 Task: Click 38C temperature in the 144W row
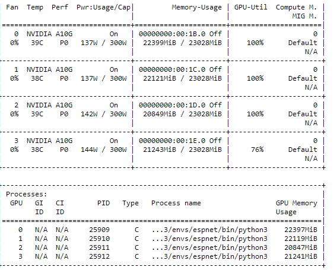pyautogui.click(x=37, y=150)
